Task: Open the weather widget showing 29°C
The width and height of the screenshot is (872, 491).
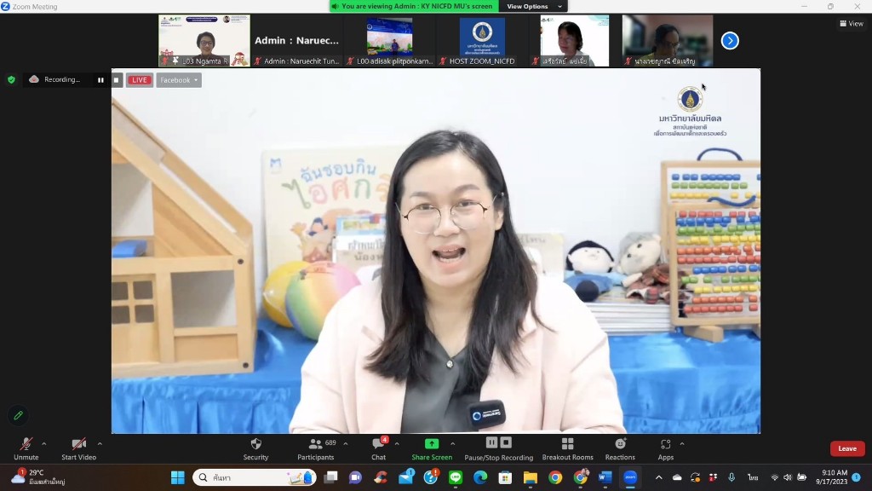Action: pyautogui.click(x=37, y=477)
